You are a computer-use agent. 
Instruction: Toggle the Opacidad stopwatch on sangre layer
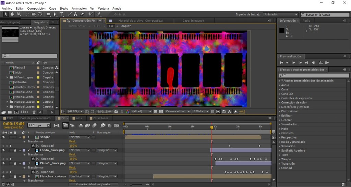pyautogui.click(x=33, y=146)
